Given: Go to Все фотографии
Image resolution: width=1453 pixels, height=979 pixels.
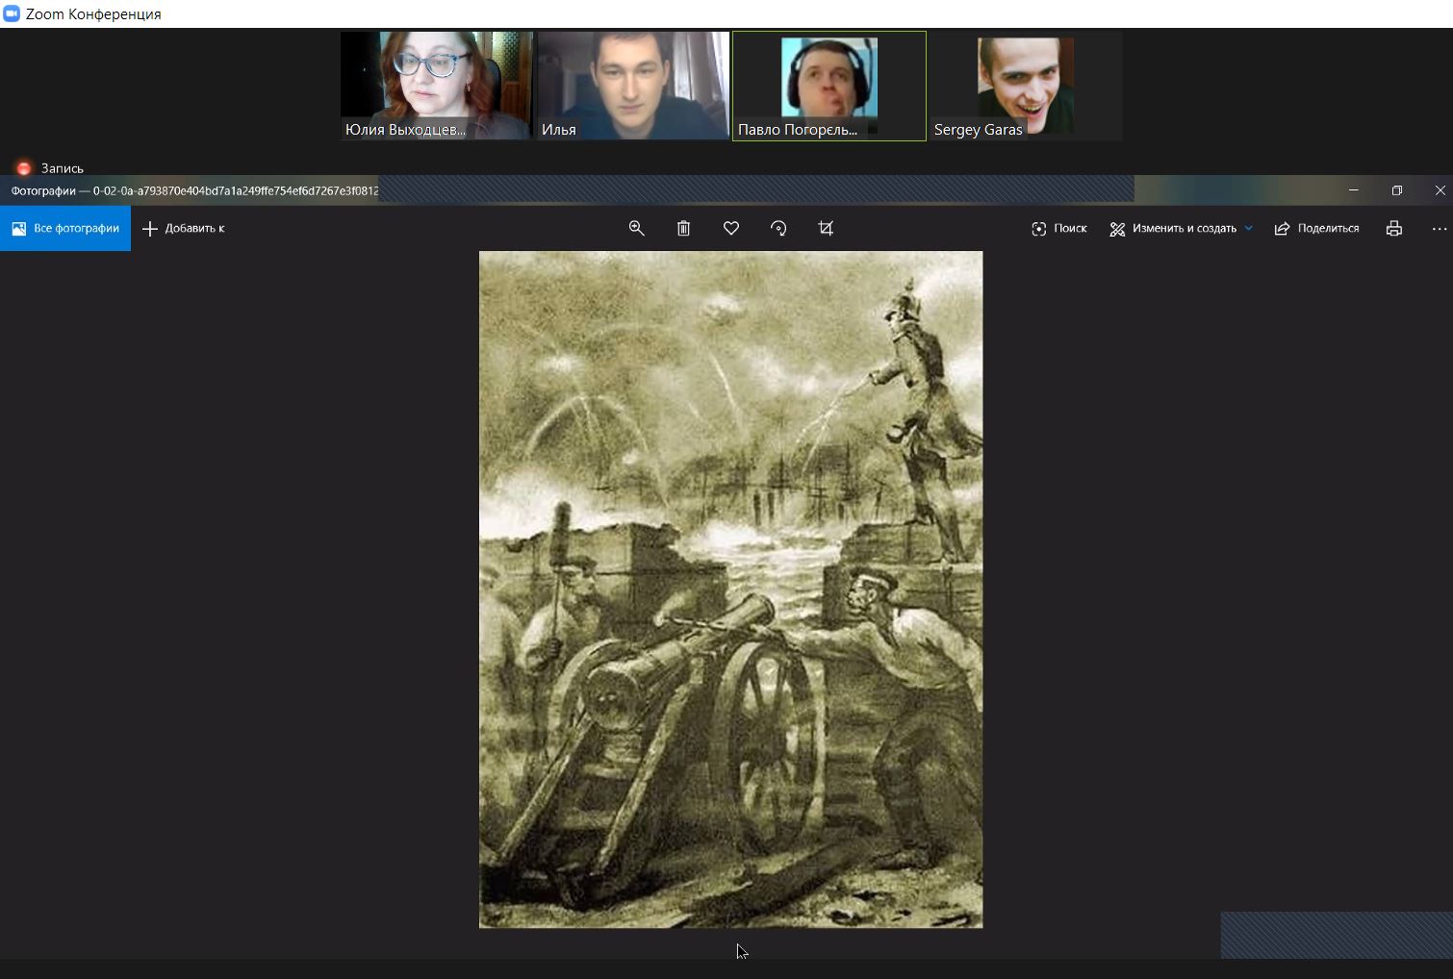Looking at the screenshot, I should (x=65, y=228).
